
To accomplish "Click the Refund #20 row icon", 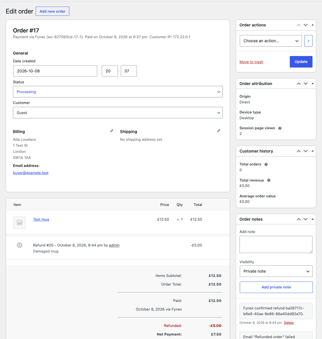I will [x=20, y=245].
